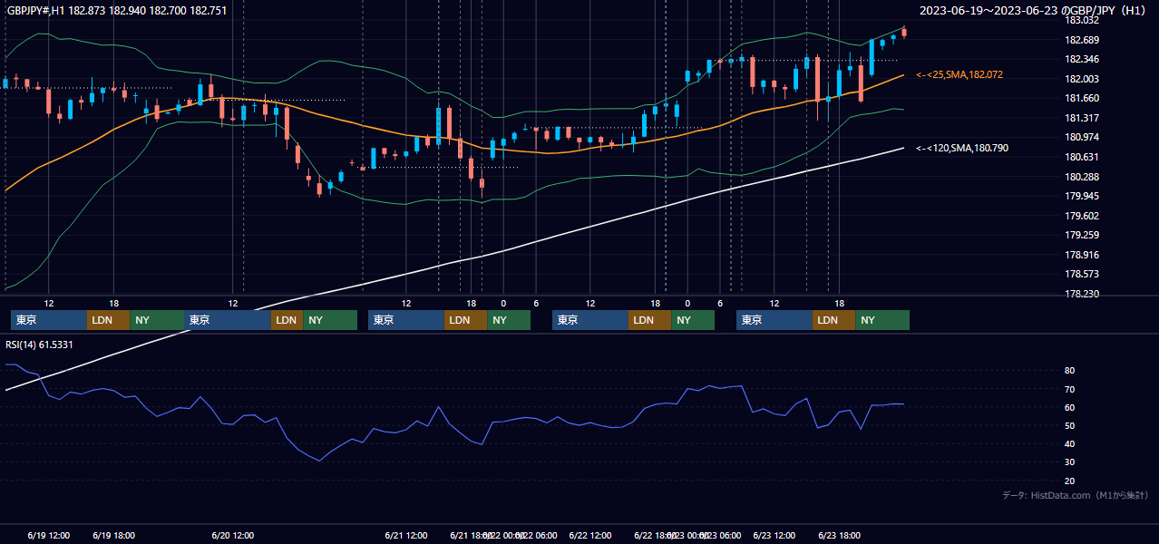This screenshot has width=1159, height=544.
Task: Click the 6/19 12:00 time label
Action: click(x=49, y=535)
